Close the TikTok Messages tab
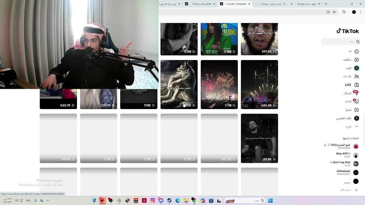The height and width of the screenshot is (205, 365). [x=214, y=4]
